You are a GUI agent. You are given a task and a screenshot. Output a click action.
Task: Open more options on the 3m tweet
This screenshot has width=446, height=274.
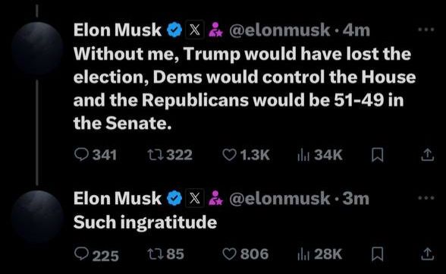pyautogui.click(x=426, y=198)
